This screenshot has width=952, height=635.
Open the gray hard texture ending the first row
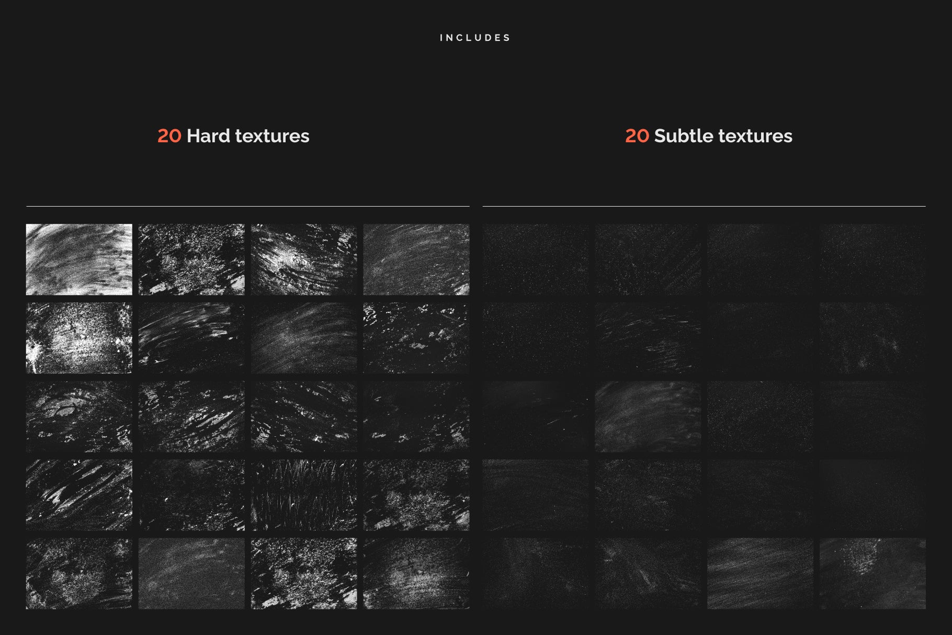pos(416,259)
